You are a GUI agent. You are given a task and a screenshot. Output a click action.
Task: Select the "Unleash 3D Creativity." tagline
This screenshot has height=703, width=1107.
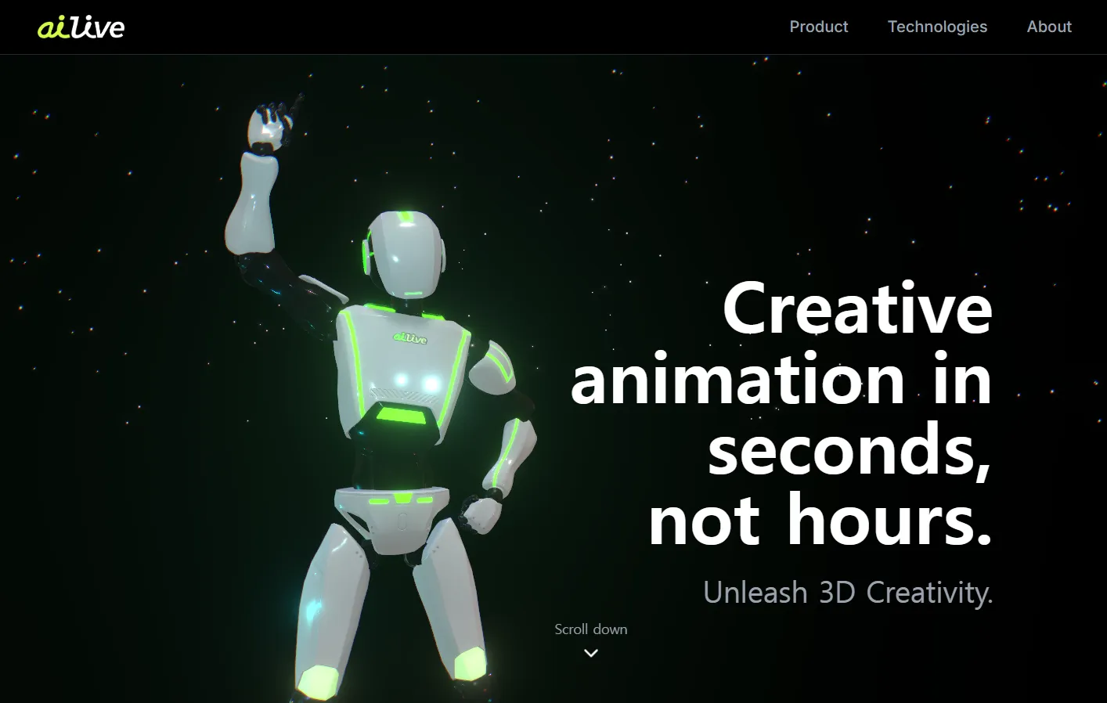click(848, 593)
